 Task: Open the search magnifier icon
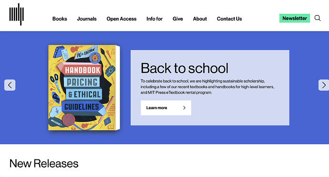point(318,18)
